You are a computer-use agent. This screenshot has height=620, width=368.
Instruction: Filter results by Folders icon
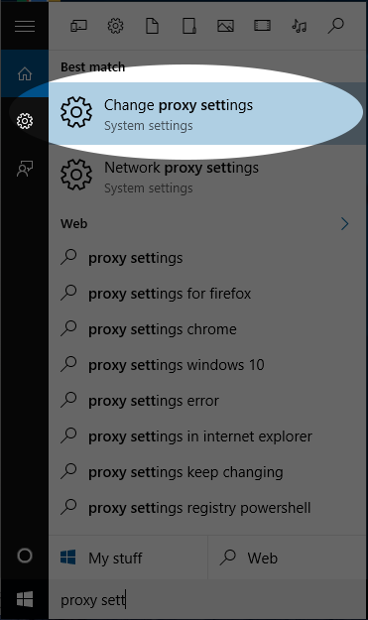tap(188, 27)
